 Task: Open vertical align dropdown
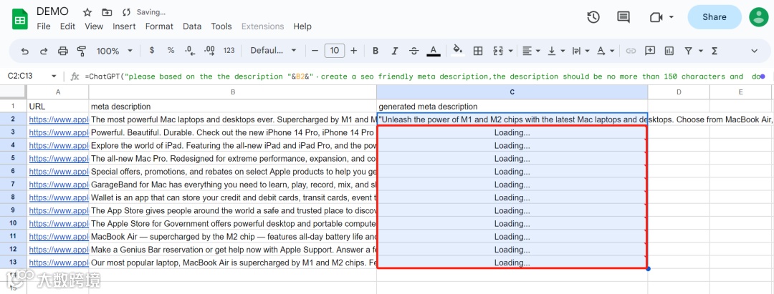556,51
